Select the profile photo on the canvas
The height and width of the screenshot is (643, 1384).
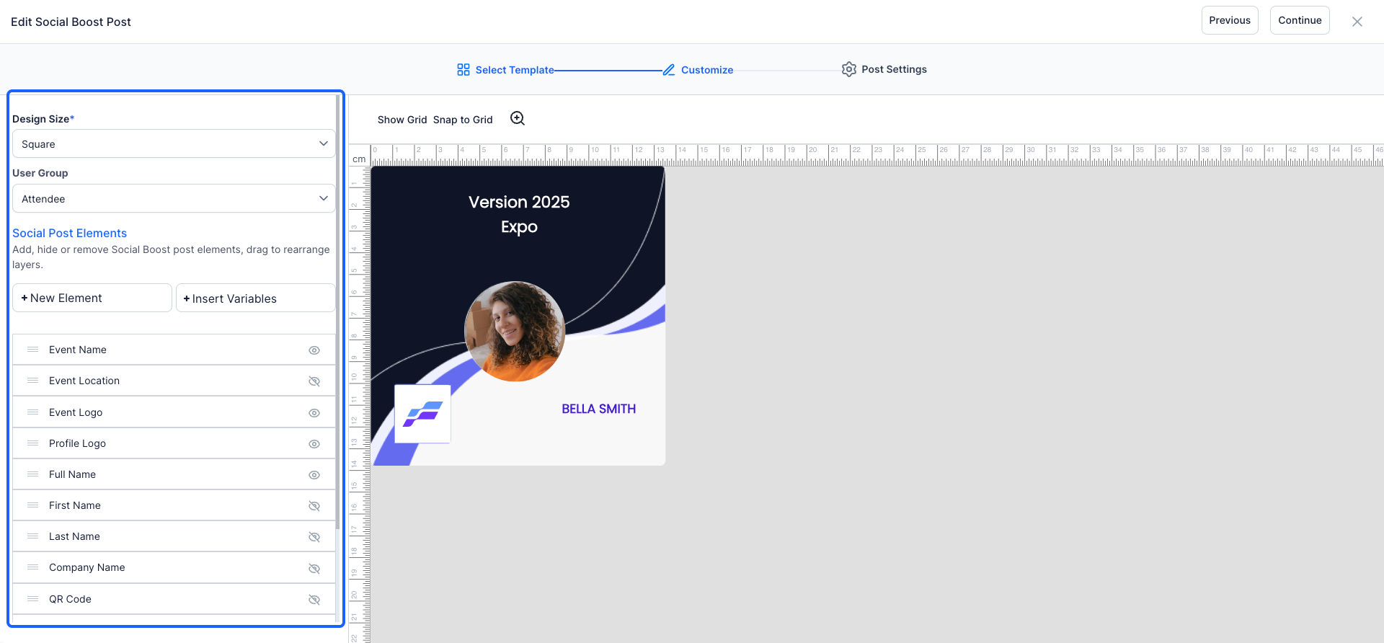click(x=515, y=332)
